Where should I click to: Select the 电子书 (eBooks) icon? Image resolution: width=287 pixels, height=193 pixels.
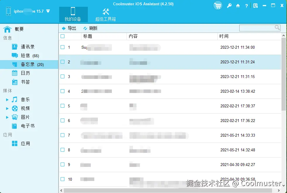click(15, 126)
